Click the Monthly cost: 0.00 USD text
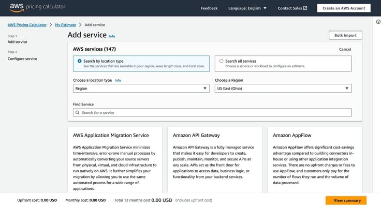Viewport: 381px width, 207px height. (x=85, y=200)
